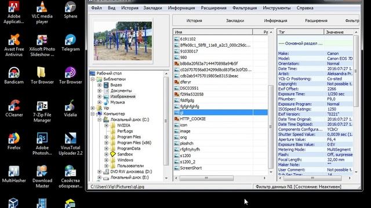Click the Музыка library icon in tree
Image resolution: width=371 pixels, height=208 pixels.
106,102
